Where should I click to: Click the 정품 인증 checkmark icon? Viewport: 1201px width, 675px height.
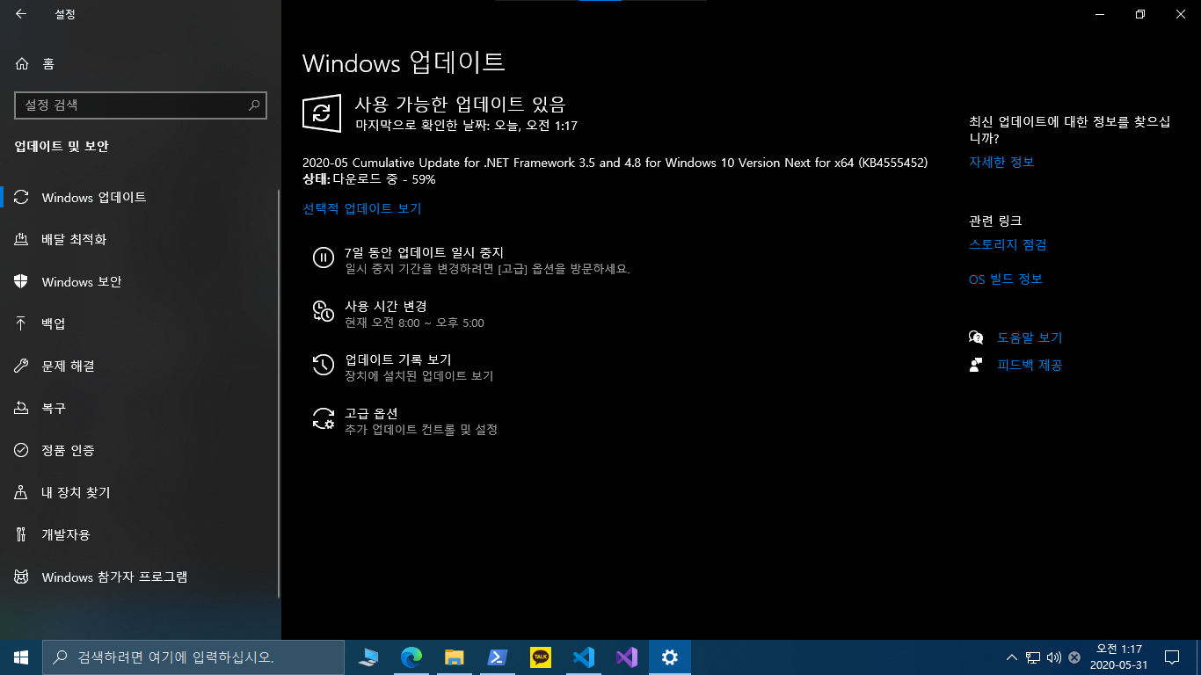pyautogui.click(x=22, y=450)
